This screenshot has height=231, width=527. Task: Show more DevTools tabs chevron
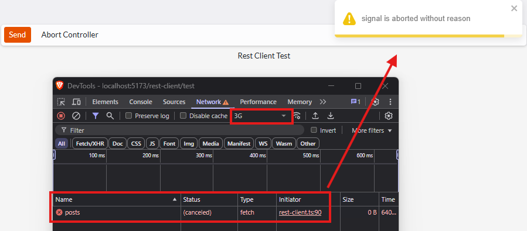[322, 102]
